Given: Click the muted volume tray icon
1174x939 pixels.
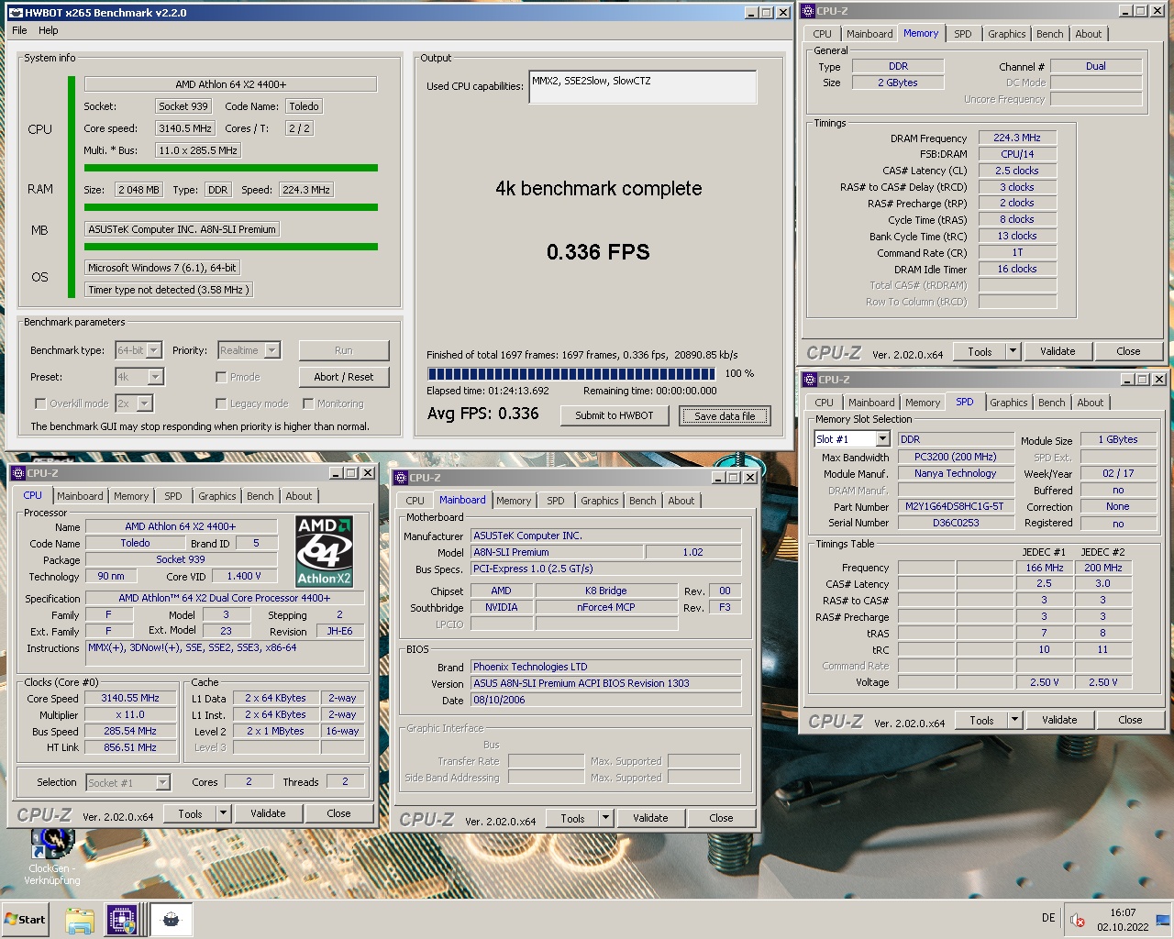Looking at the screenshot, I should point(1078,920).
